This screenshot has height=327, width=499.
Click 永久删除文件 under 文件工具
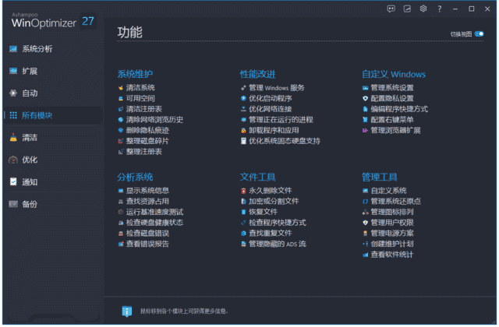tap(270, 191)
